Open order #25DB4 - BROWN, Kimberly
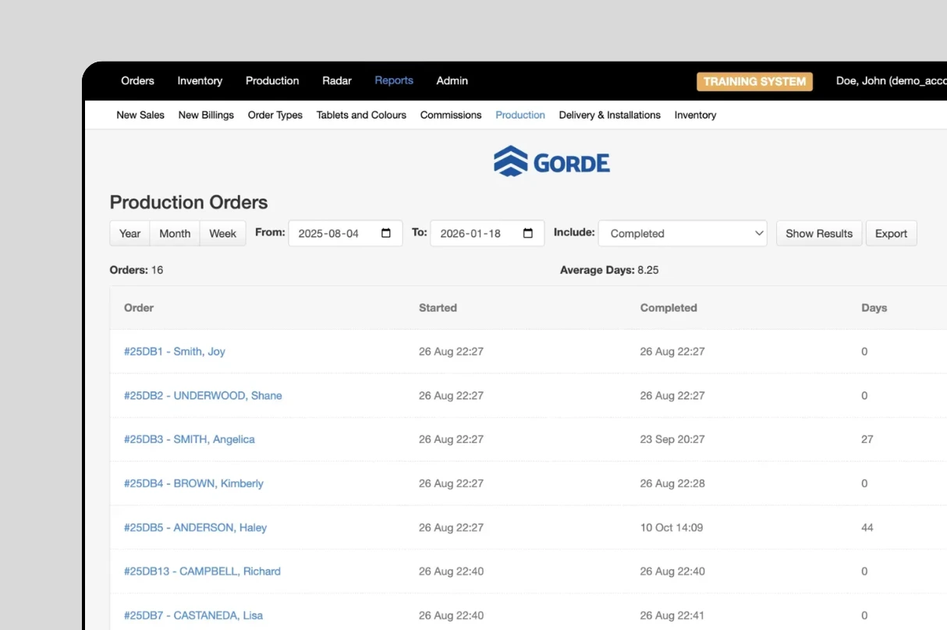 tap(193, 483)
